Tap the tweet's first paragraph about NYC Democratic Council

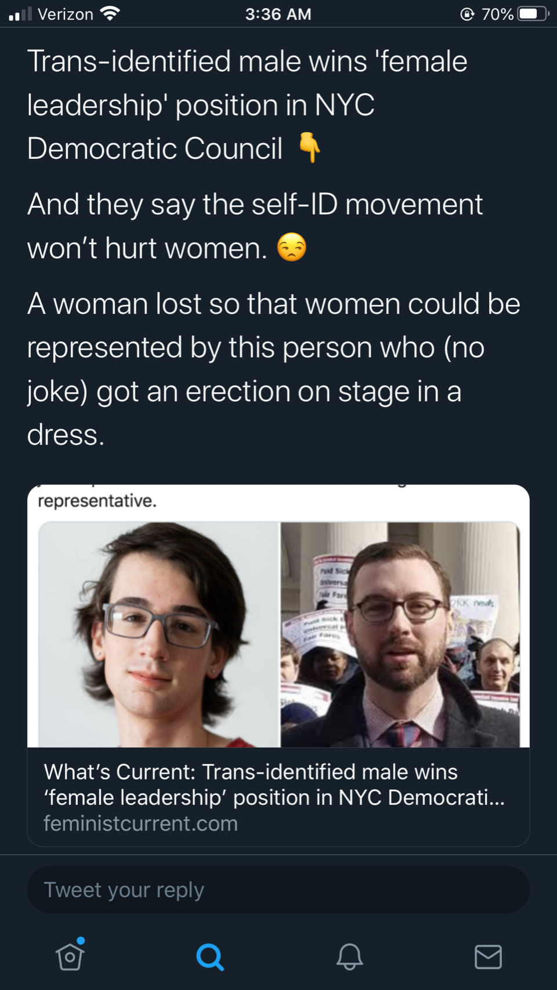(x=247, y=105)
